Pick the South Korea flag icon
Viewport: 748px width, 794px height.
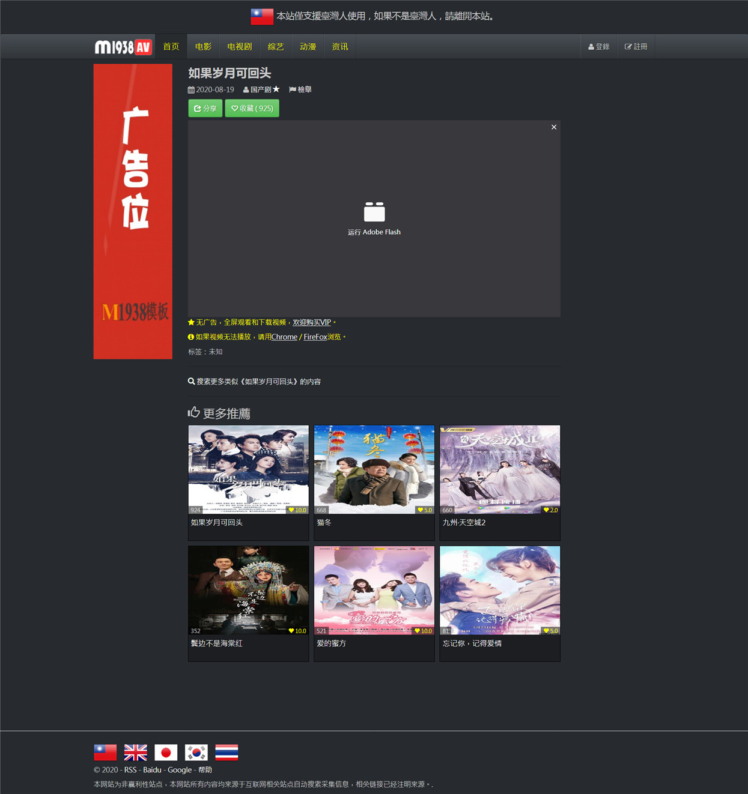[196, 752]
